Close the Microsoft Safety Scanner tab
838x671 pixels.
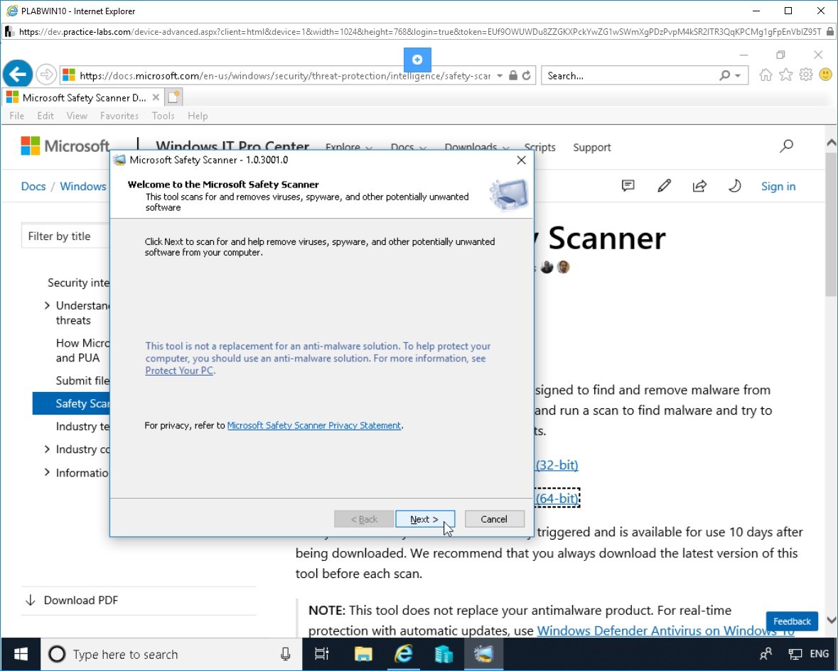pyautogui.click(x=156, y=98)
